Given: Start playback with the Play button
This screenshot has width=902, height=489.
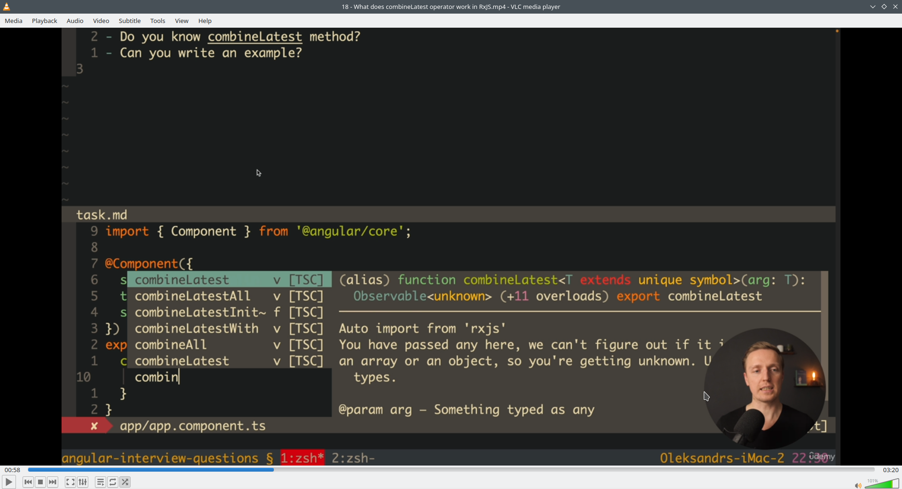Looking at the screenshot, I should coord(9,482).
